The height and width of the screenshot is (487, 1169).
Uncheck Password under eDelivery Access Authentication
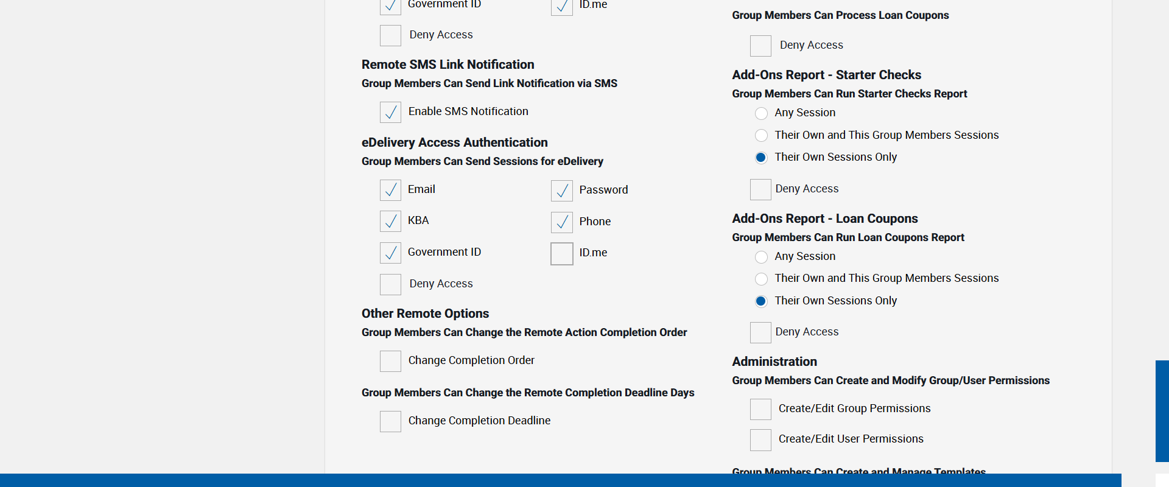pyautogui.click(x=562, y=191)
